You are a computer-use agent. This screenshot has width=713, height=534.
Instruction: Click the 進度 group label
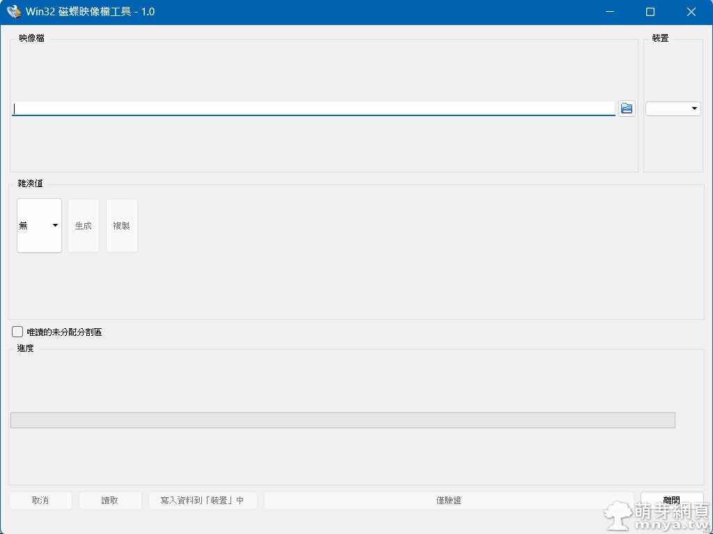click(25, 348)
